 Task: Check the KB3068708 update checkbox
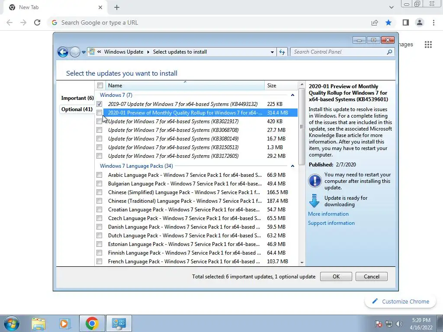99,130
